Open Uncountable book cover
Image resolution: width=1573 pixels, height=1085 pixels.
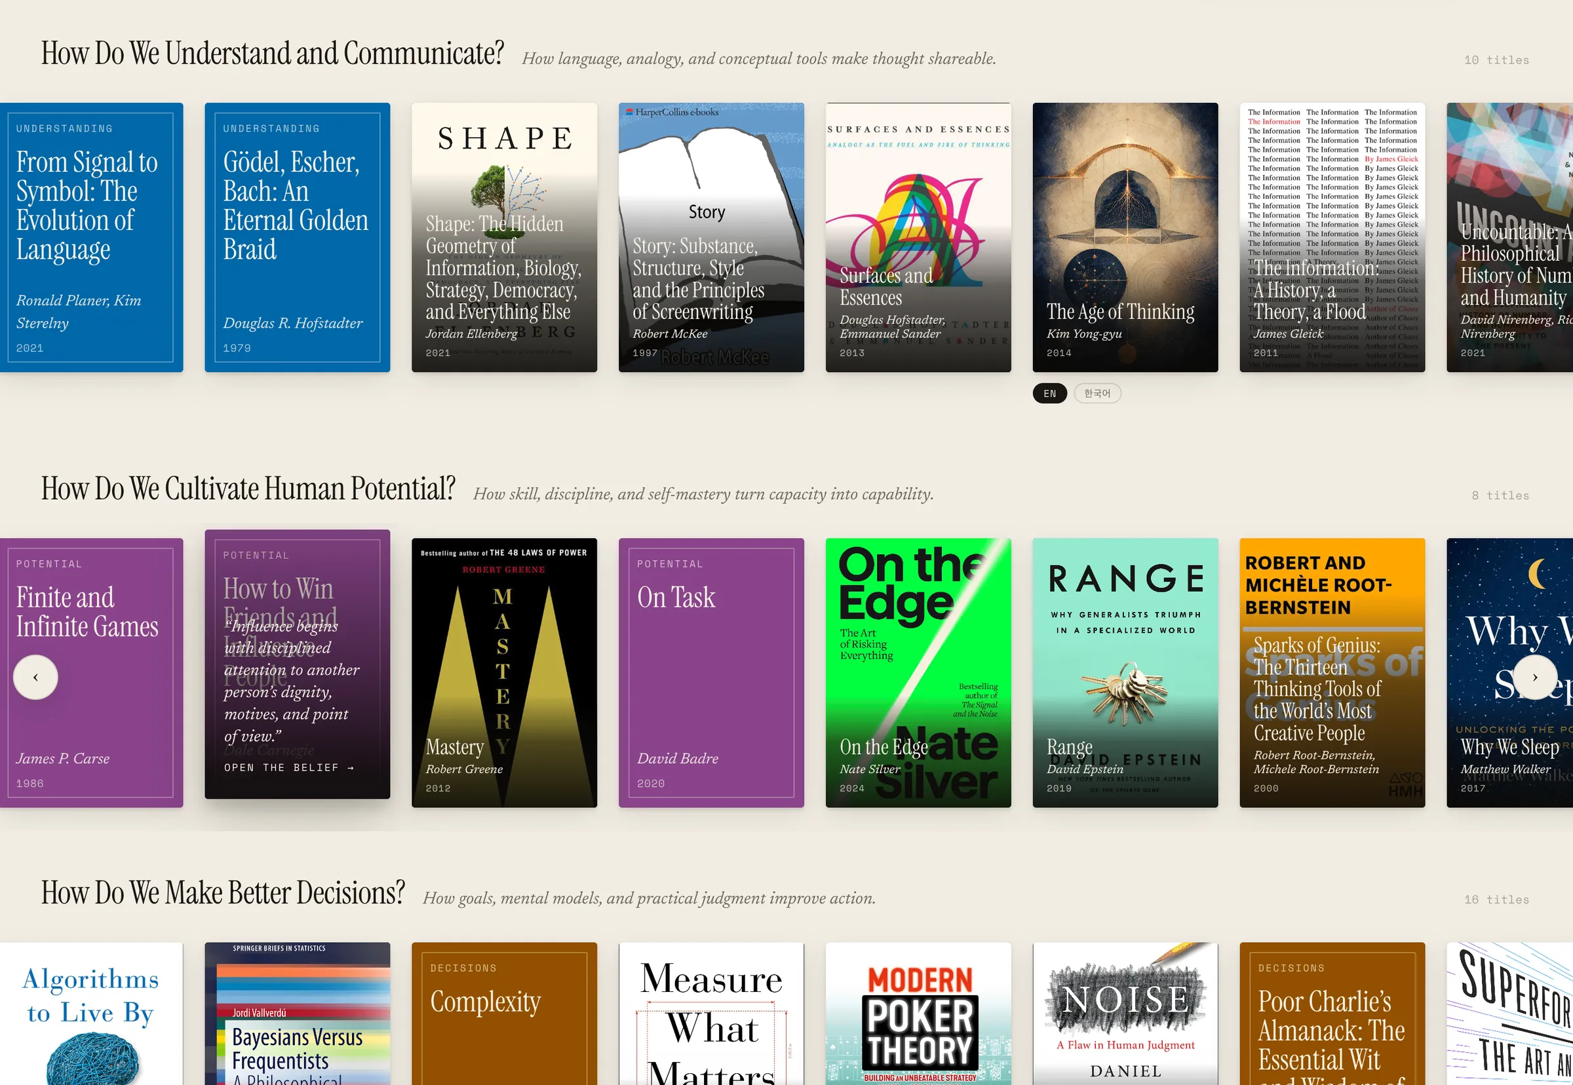click(x=1510, y=237)
